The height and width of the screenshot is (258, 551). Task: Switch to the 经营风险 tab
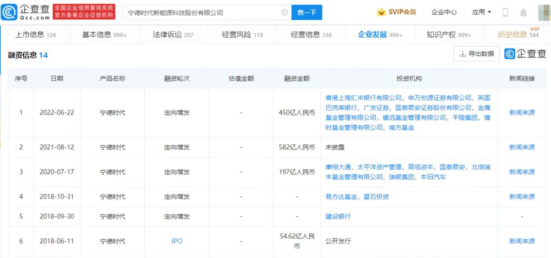[x=242, y=35]
